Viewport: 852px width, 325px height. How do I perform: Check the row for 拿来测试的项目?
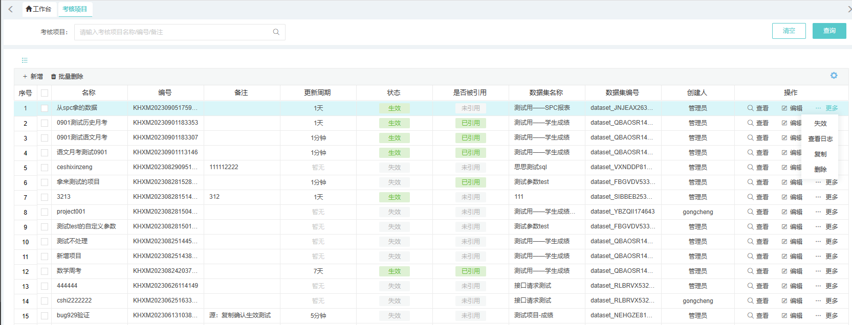click(x=45, y=182)
